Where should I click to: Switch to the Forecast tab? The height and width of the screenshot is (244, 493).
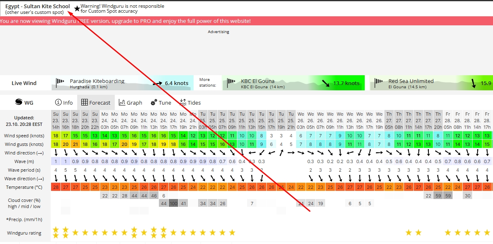(x=96, y=103)
